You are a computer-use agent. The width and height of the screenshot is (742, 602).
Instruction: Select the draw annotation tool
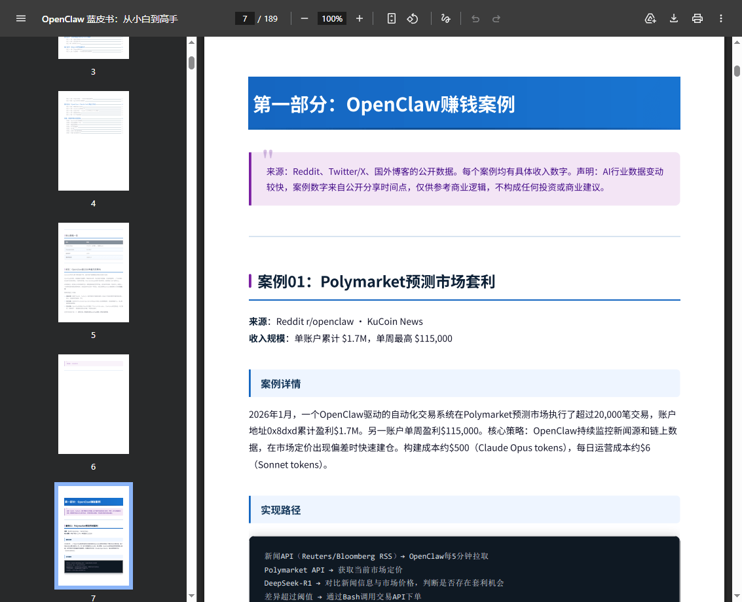446,18
